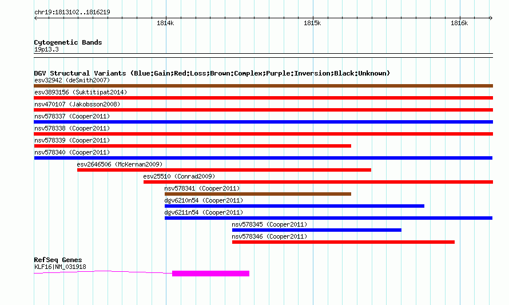Click the red esv25510 loss bar
The width and height of the screenshot is (509, 305).
[318, 182]
